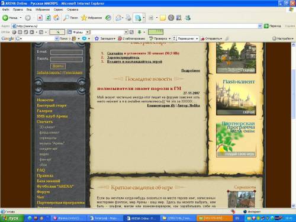Expand the address bar dropdown arrow

[260, 26]
